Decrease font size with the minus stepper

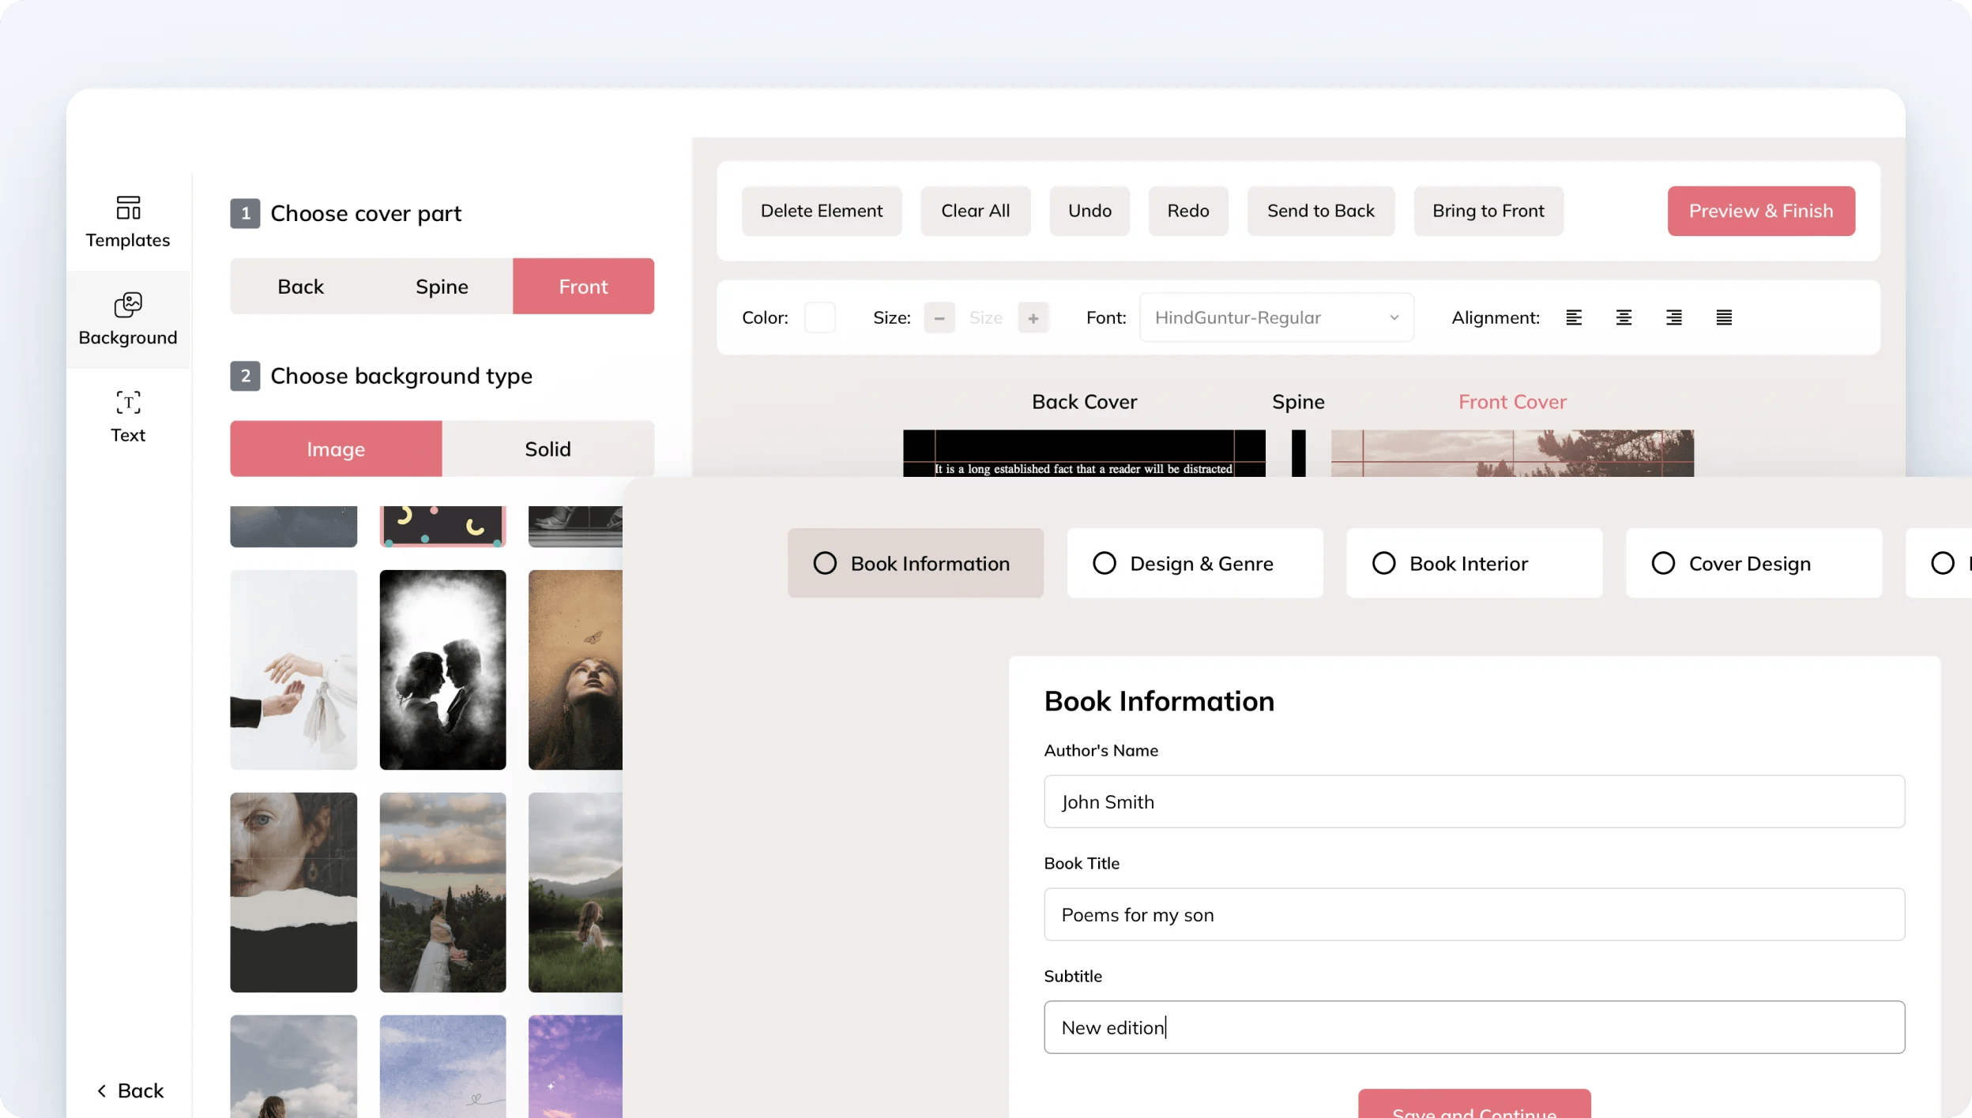[939, 317]
